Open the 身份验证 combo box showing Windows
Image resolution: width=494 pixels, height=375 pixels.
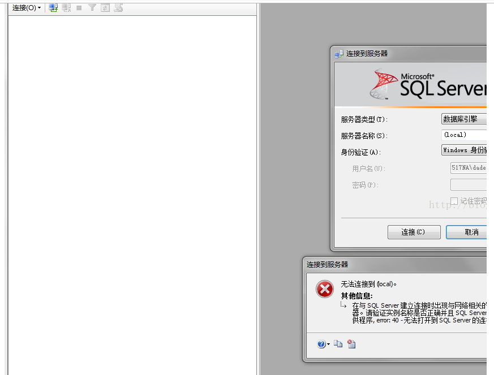click(464, 150)
